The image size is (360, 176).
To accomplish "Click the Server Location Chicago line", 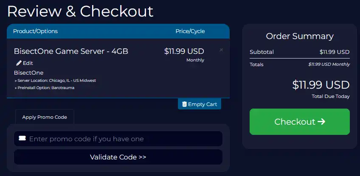I will pos(58,81).
